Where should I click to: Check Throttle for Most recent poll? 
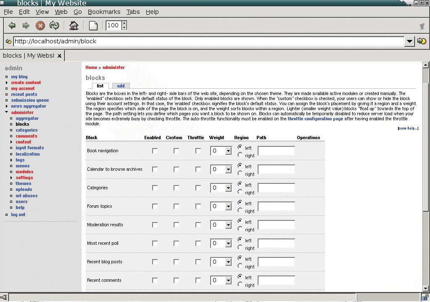click(198, 243)
